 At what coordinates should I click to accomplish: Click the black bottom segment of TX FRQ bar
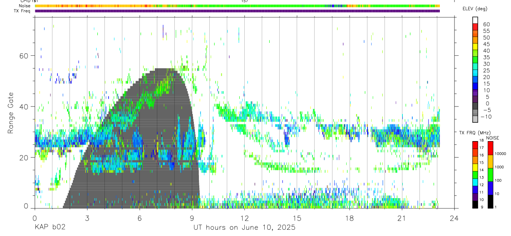tap(475, 204)
